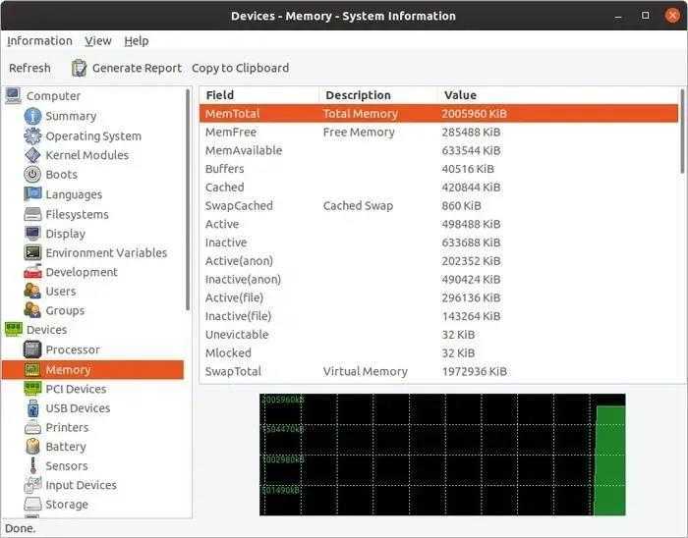Sort by the Field column header

coord(258,95)
